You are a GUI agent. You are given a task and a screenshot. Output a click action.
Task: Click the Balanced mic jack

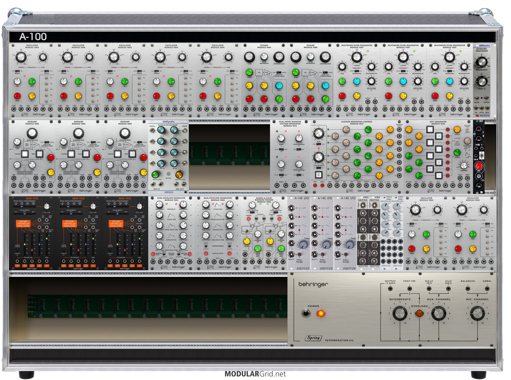pyautogui.click(x=468, y=289)
